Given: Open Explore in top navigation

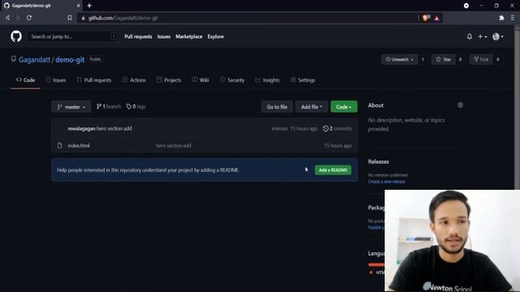Looking at the screenshot, I should [215, 36].
